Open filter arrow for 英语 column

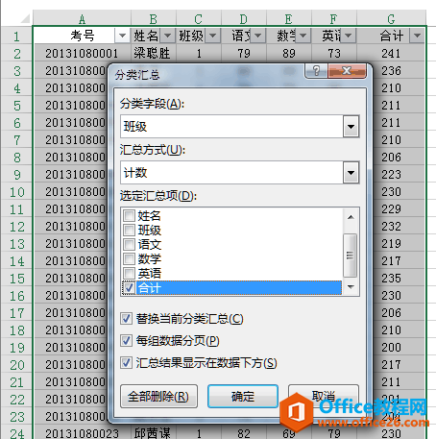point(348,36)
